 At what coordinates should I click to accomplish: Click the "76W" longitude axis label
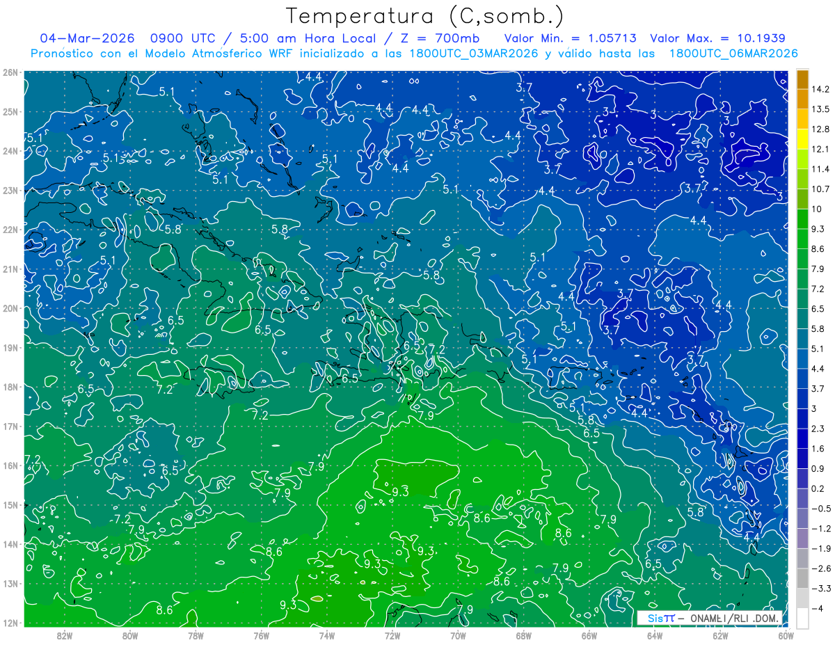pyautogui.click(x=261, y=635)
